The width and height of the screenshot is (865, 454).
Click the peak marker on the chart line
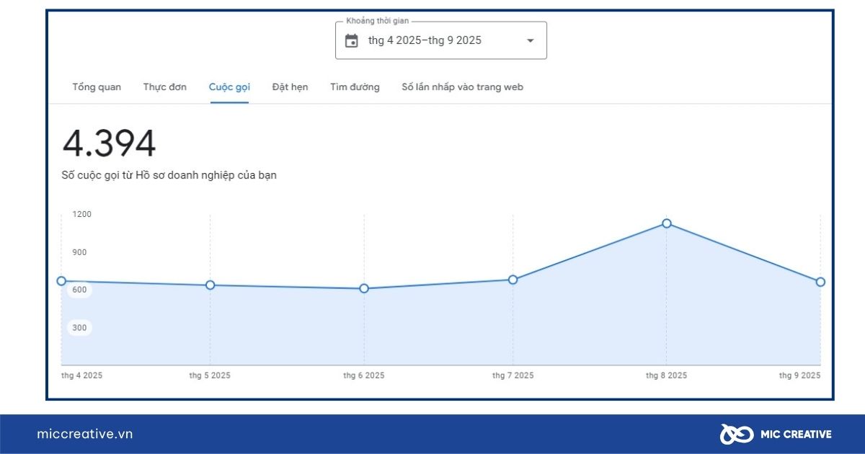667,223
